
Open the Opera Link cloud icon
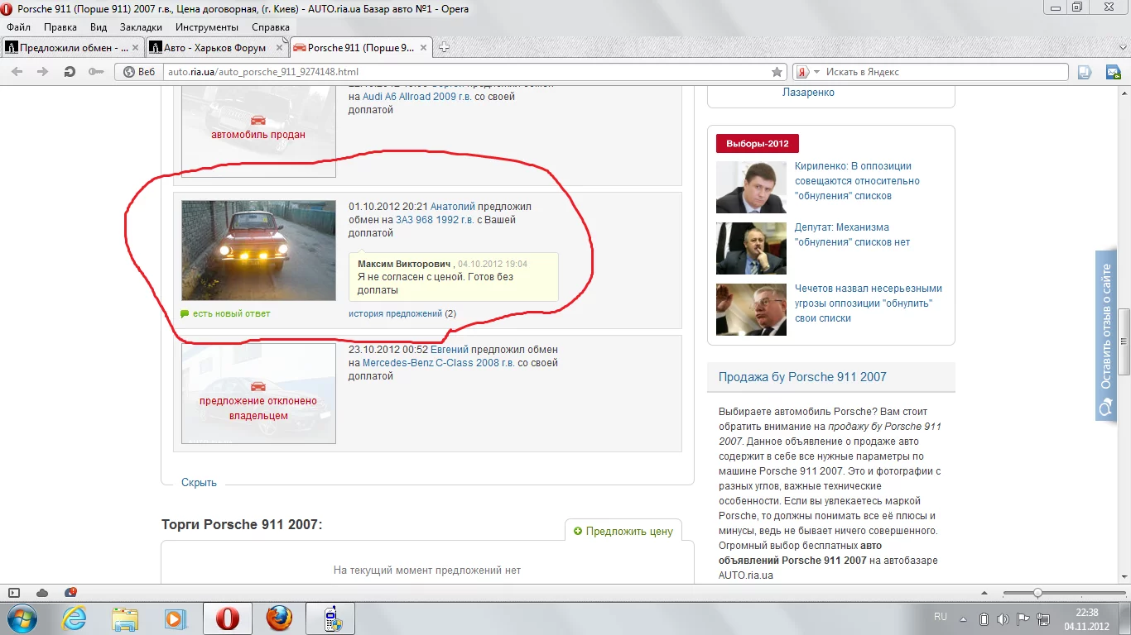pos(42,593)
